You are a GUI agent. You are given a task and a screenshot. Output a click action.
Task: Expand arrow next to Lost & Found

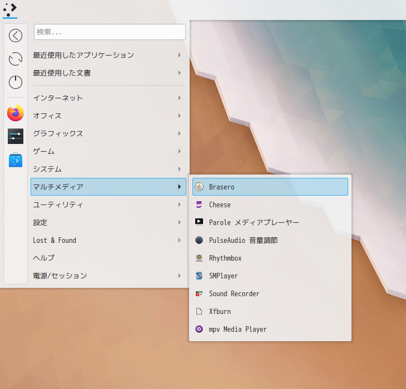(x=180, y=240)
